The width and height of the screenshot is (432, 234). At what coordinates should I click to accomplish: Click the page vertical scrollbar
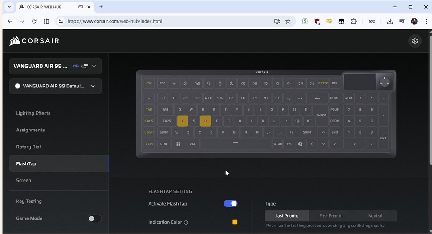(x=430, y=99)
